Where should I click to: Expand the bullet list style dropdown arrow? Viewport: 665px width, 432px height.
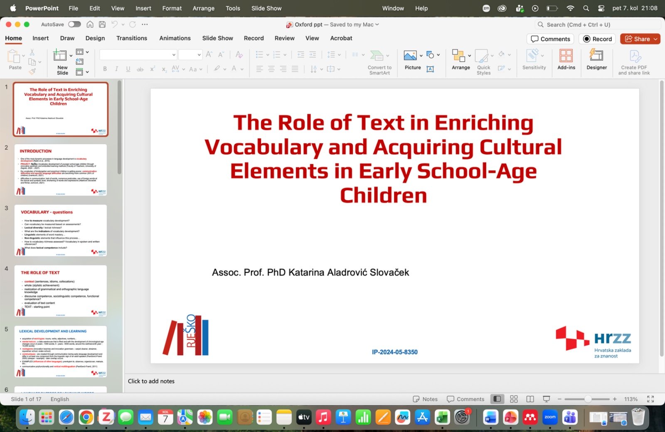(268, 55)
